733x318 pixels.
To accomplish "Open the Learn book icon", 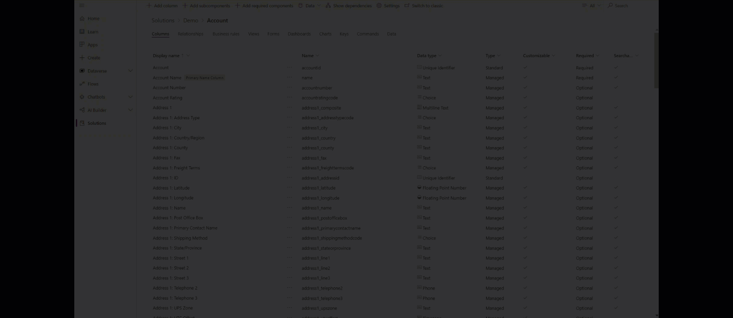I will pyautogui.click(x=82, y=31).
